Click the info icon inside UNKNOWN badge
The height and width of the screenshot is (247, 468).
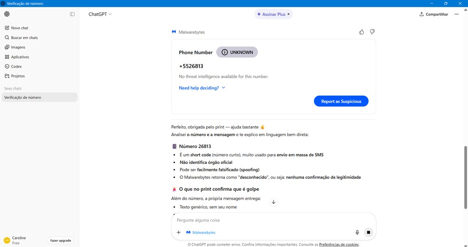point(224,52)
